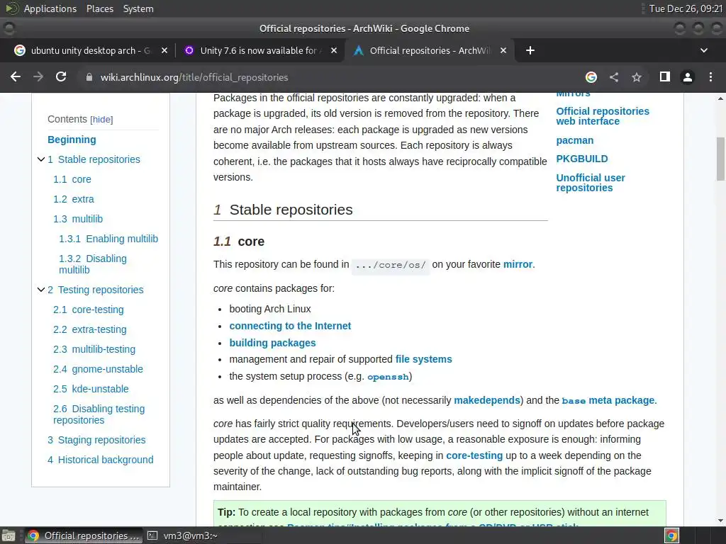Image resolution: width=726 pixels, height=544 pixels.
Task: Go to 2.3 multilib-testing in Contents
Action: click(94, 349)
